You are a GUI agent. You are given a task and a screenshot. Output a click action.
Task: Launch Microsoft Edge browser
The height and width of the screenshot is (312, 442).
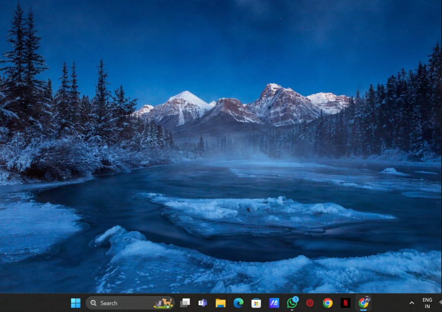(238, 303)
